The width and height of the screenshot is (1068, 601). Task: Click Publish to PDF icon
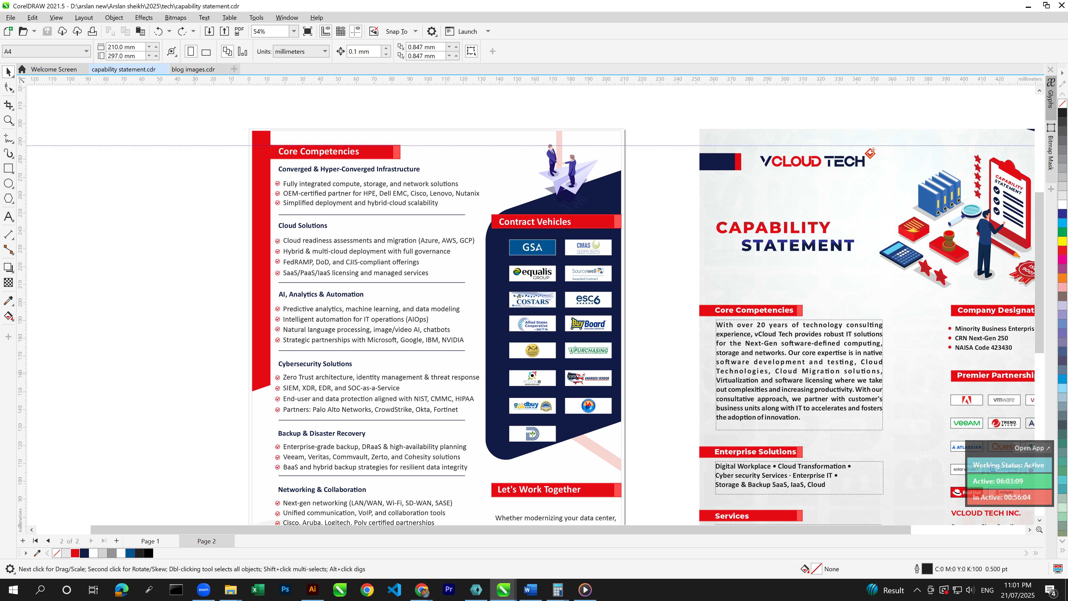[x=239, y=31]
